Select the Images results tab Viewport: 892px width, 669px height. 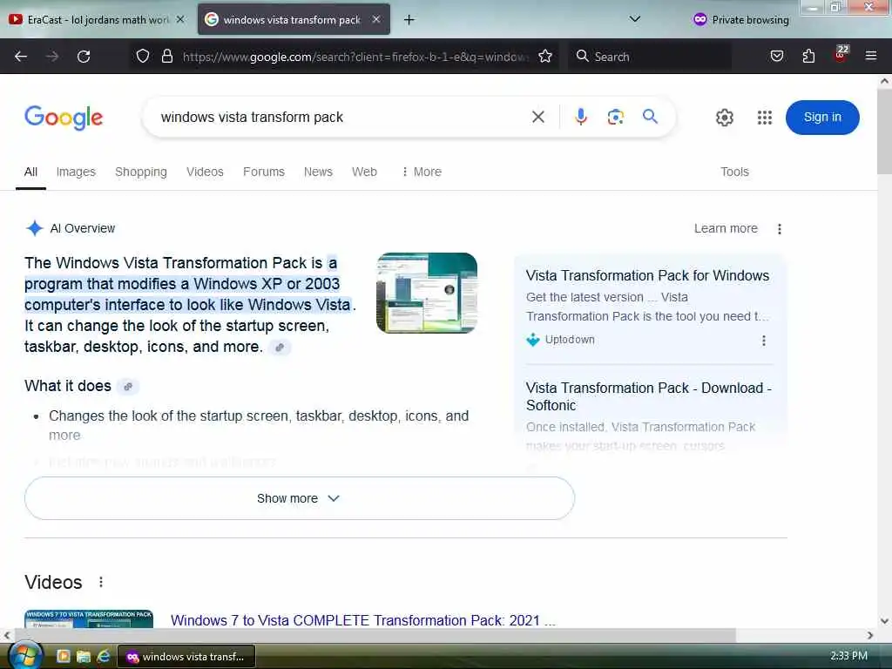pyautogui.click(x=76, y=172)
